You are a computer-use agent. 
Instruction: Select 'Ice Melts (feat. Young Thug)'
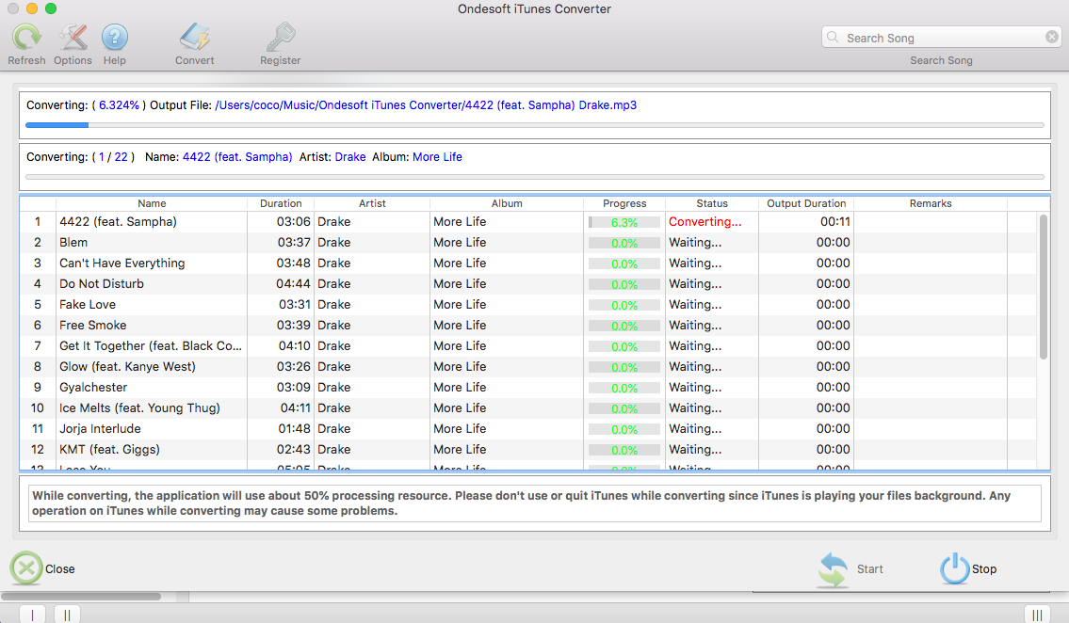(139, 407)
